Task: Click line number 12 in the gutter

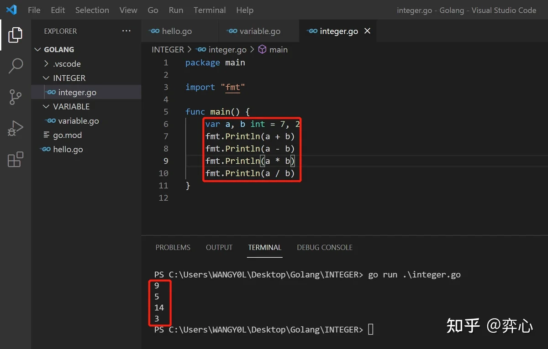Action: click(163, 198)
